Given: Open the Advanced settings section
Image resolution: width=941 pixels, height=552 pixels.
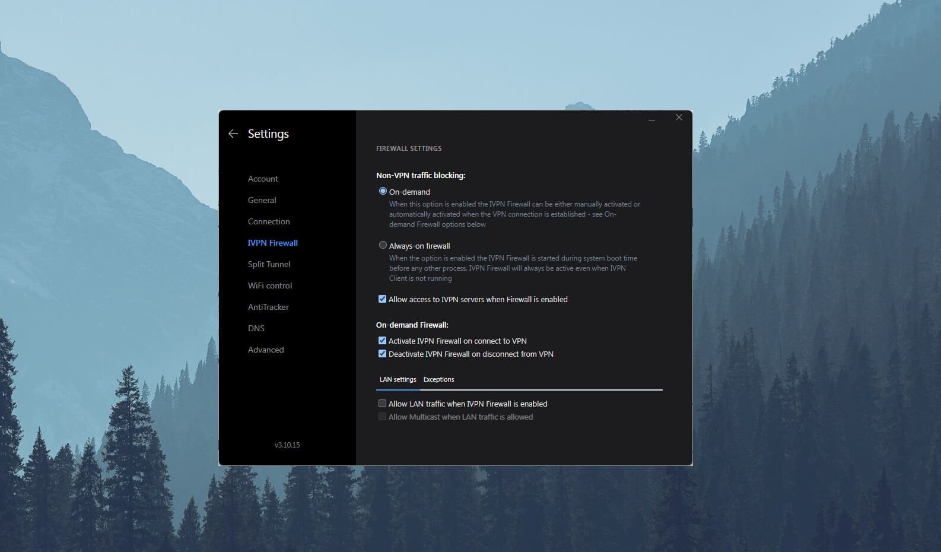Looking at the screenshot, I should coord(266,350).
